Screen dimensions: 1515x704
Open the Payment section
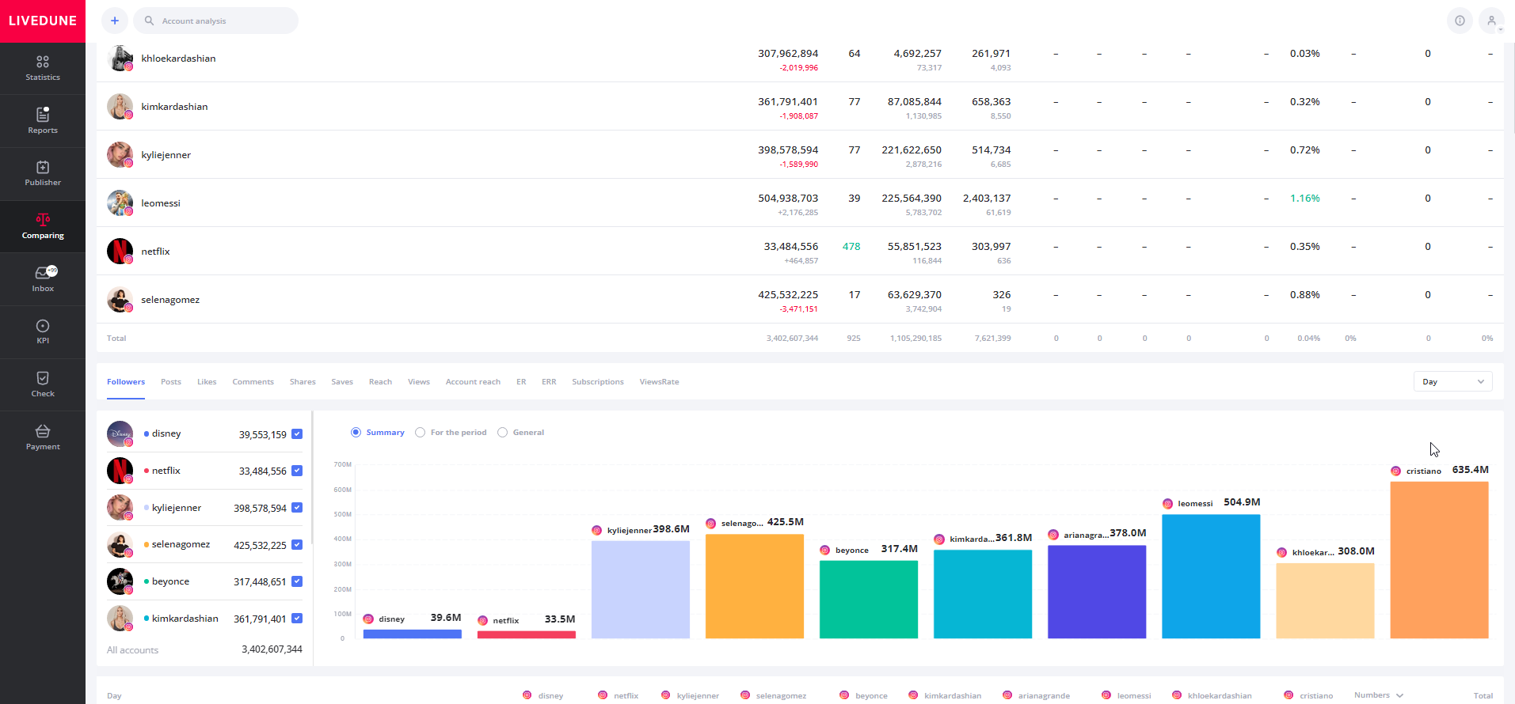point(43,437)
